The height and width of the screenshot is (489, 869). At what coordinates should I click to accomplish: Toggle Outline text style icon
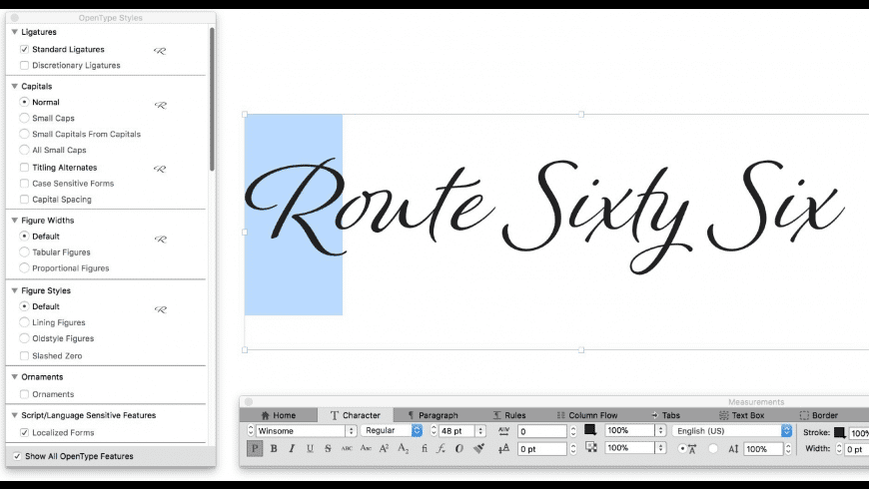458,448
